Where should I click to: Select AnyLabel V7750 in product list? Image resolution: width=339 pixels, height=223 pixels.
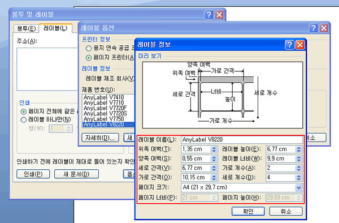tap(104, 119)
